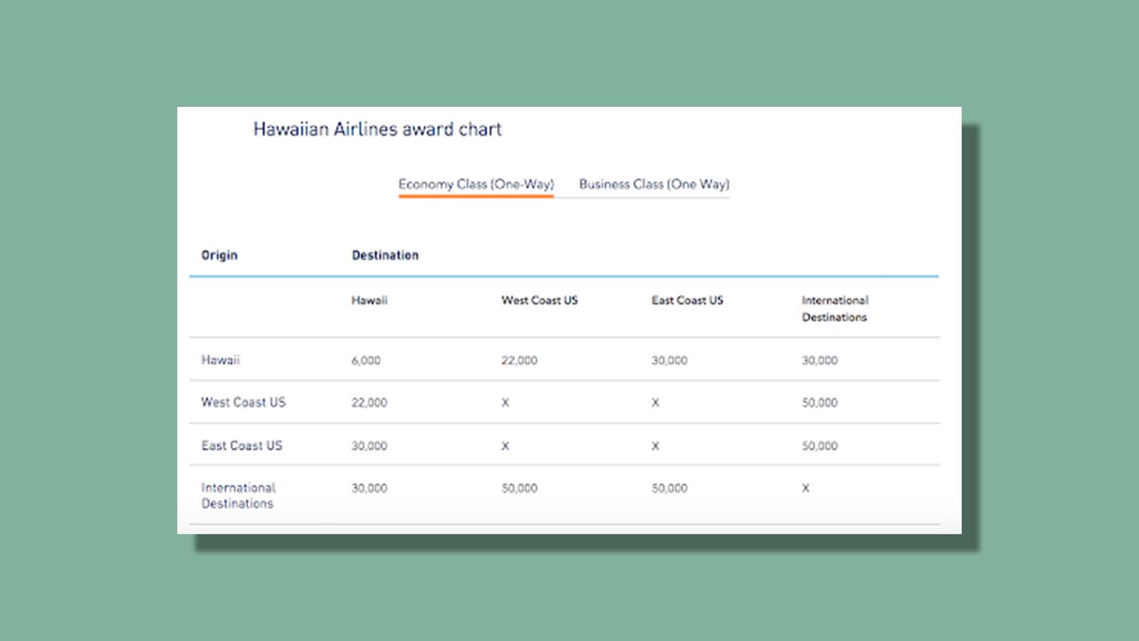Select the East Coast US origin row label

tap(242, 446)
